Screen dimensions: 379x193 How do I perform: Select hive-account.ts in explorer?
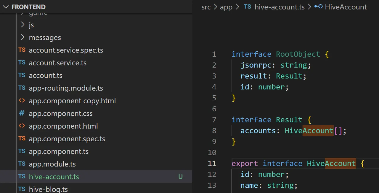tap(54, 177)
